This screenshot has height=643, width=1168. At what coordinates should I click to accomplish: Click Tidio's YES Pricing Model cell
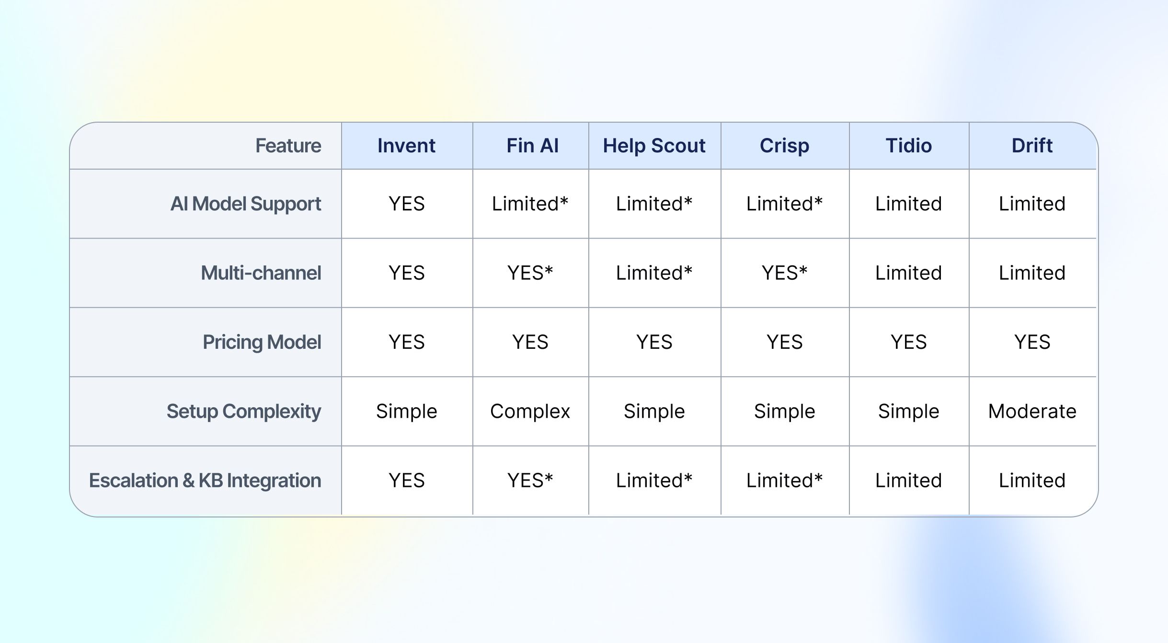click(x=908, y=342)
